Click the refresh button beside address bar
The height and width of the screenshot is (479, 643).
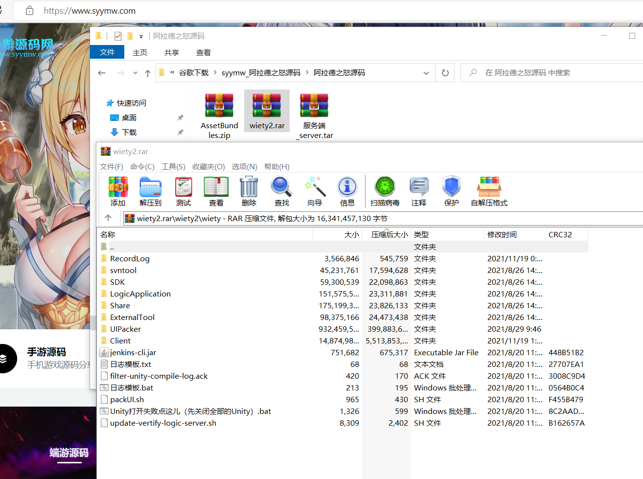[445, 73]
